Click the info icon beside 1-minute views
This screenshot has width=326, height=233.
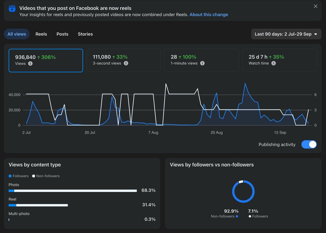point(202,63)
